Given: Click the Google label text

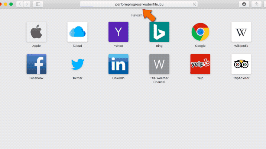Looking at the screenshot, I should pyautogui.click(x=200, y=46).
